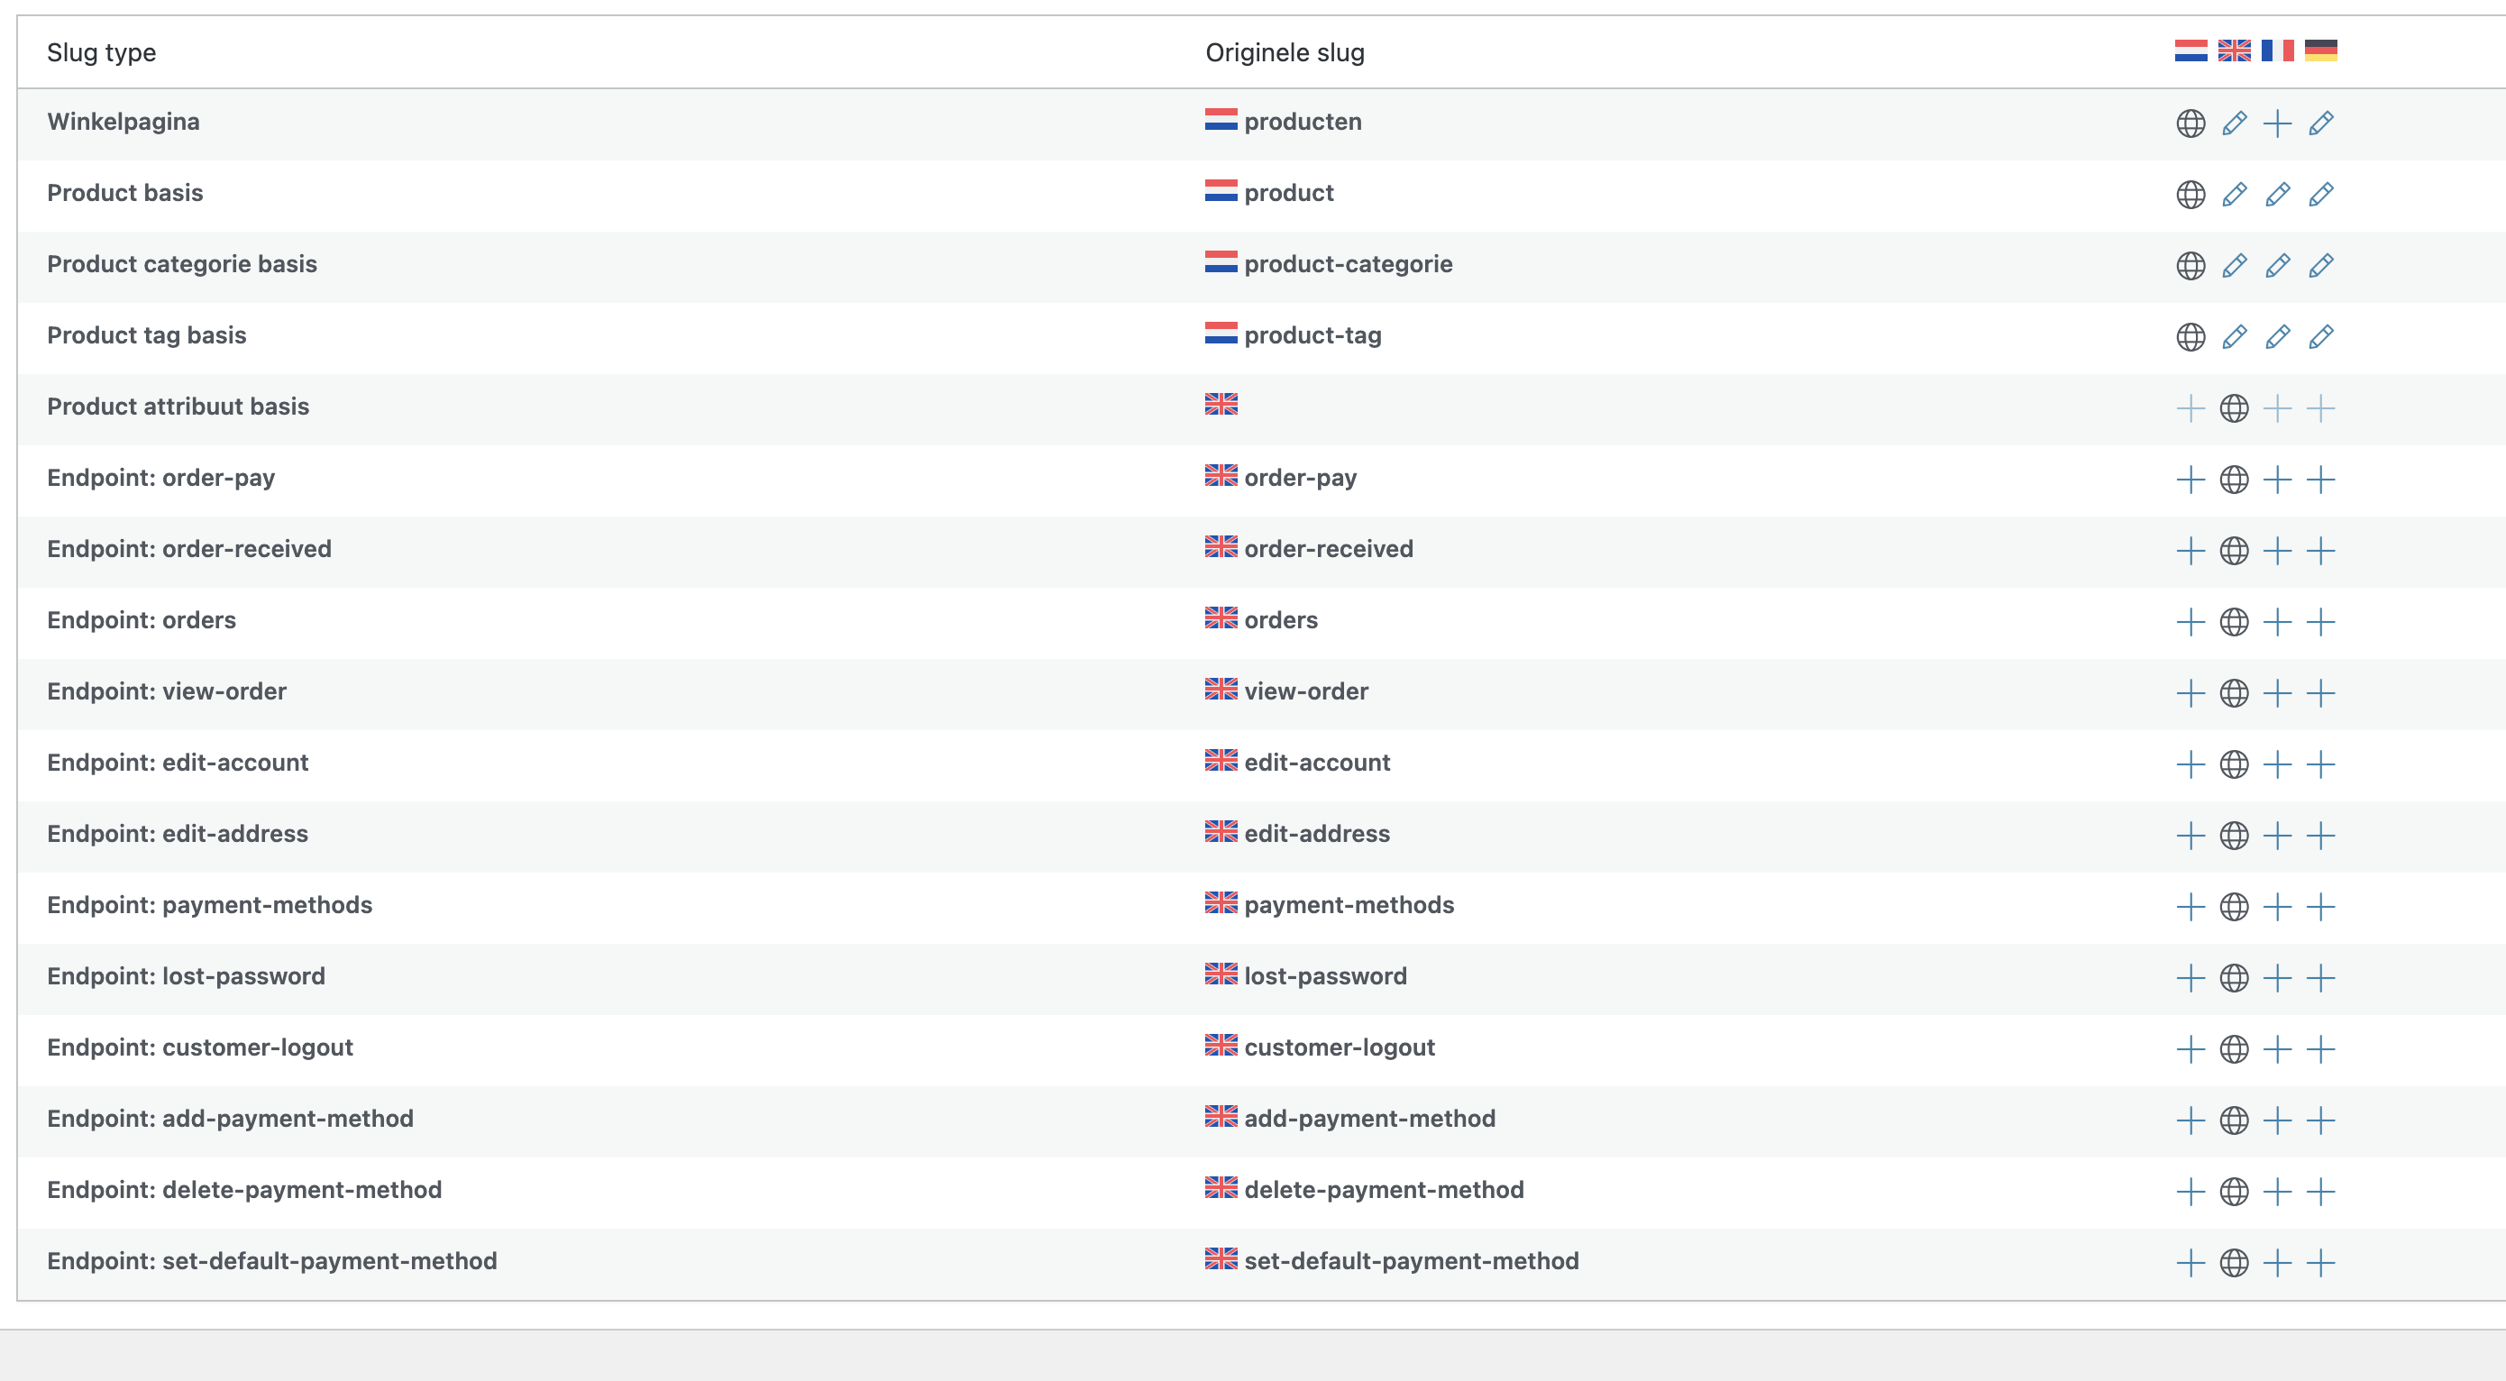Add Dutch translation for edit-account endpoint

tap(2190, 764)
